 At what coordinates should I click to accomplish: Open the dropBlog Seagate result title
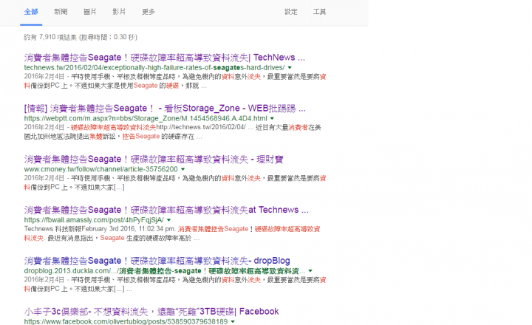click(x=157, y=261)
